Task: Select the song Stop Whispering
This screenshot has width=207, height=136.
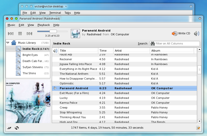Action: click(124, 112)
